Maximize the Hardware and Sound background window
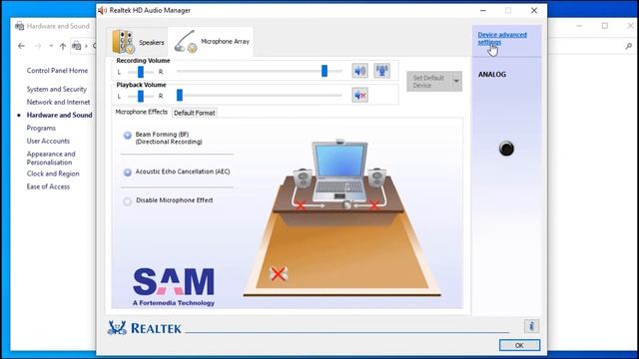639x359 pixels. pyautogui.click(x=605, y=26)
